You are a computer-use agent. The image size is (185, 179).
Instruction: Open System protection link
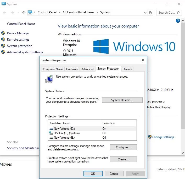(x=20, y=46)
